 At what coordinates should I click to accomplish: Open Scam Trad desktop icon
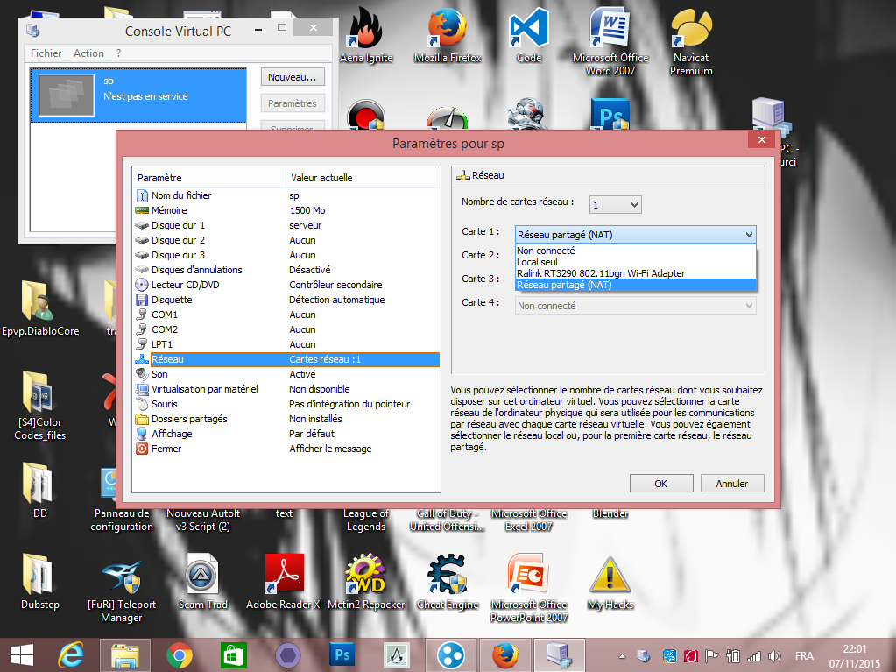point(202,582)
